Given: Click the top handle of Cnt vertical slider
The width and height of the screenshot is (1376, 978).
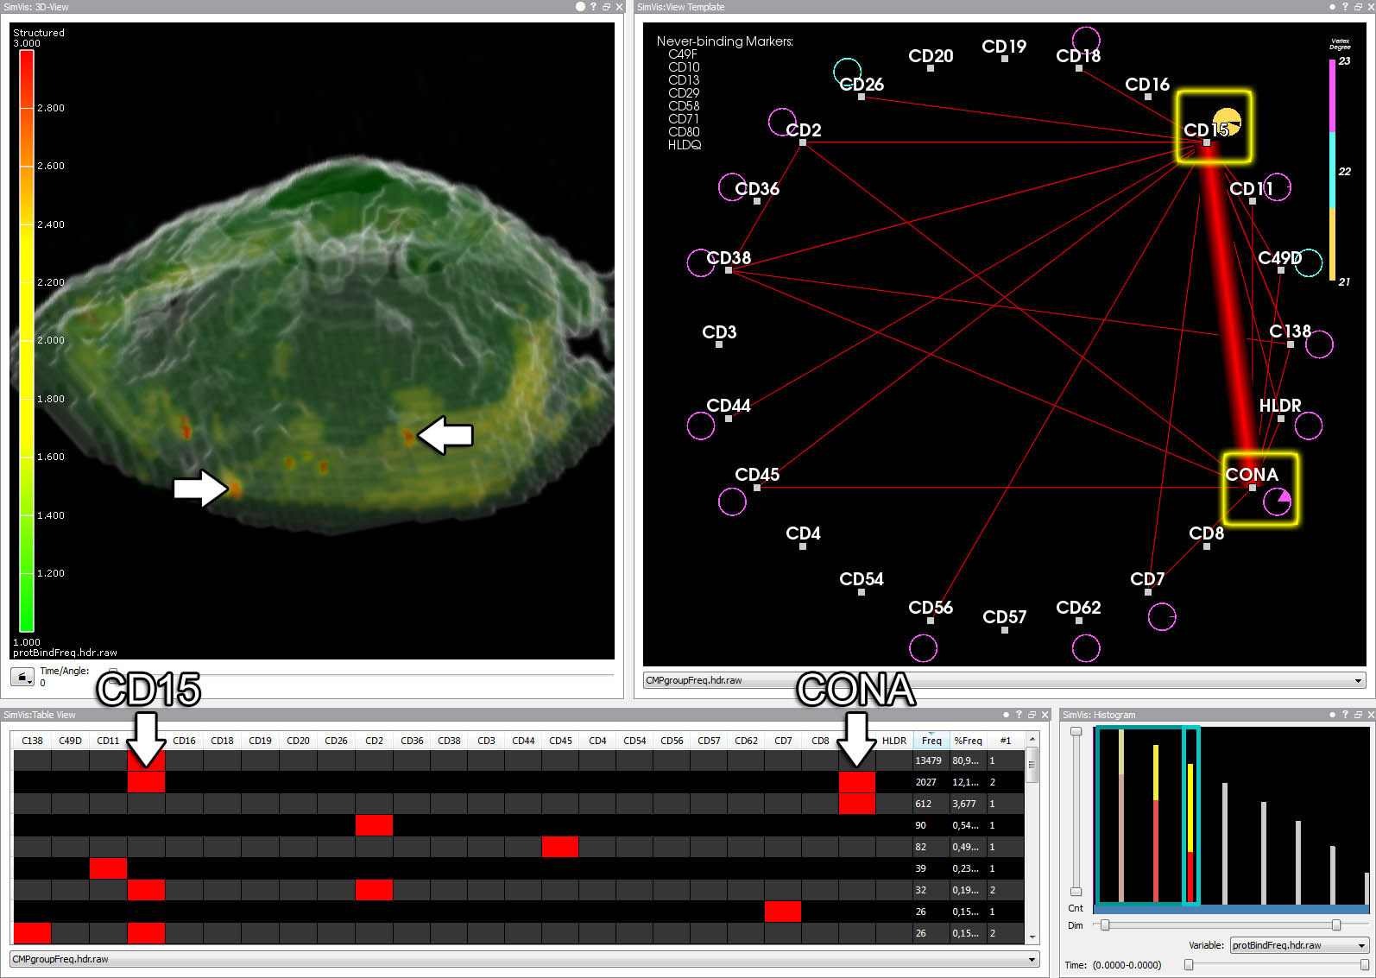Looking at the screenshot, I should (1076, 731).
